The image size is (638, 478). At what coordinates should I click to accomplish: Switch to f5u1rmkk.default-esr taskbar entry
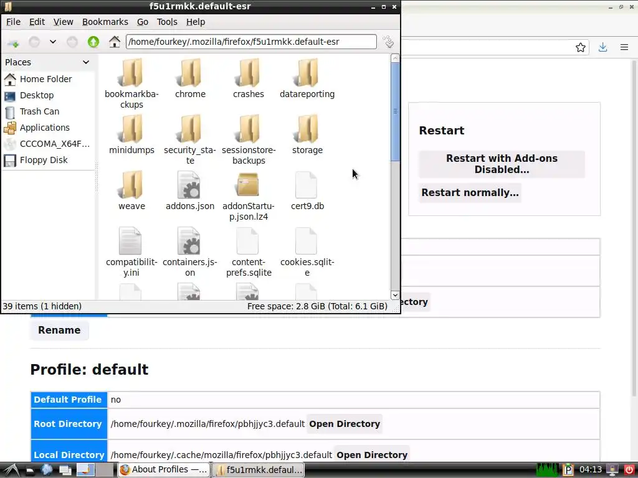point(259,469)
